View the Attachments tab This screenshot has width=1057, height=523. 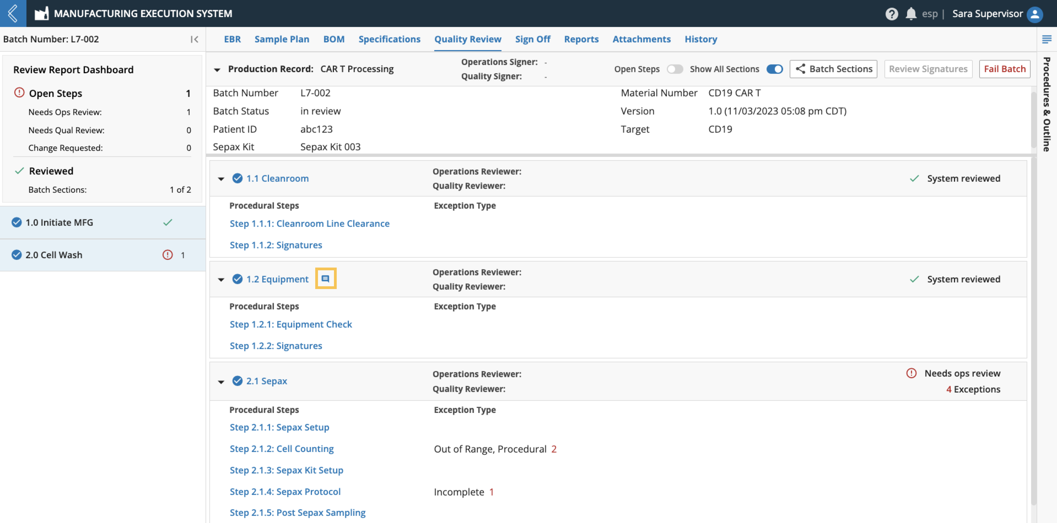point(641,39)
